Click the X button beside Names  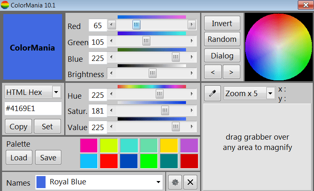[x=190, y=182]
